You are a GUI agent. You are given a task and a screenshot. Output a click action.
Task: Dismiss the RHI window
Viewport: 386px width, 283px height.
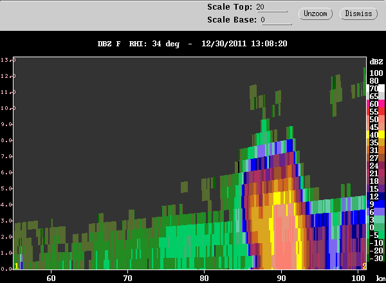click(358, 14)
